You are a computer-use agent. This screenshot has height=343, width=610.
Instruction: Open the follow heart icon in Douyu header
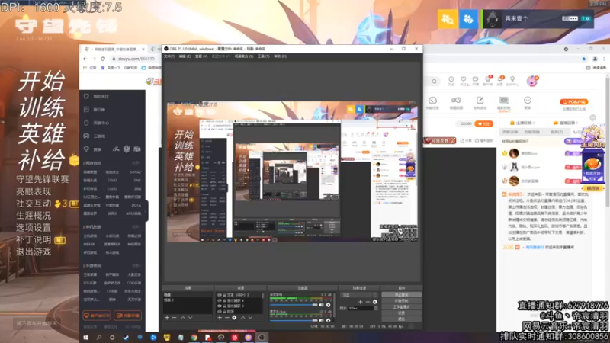point(464,79)
